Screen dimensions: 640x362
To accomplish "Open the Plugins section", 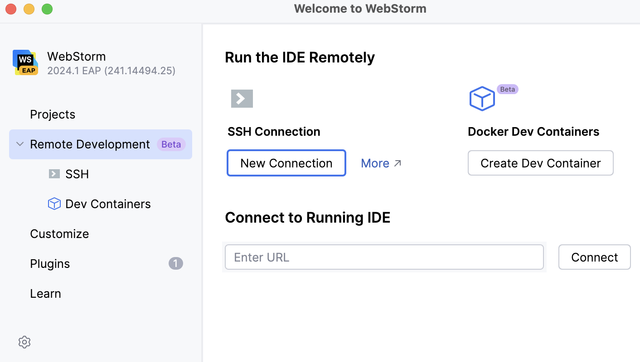I will pyautogui.click(x=50, y=263).
